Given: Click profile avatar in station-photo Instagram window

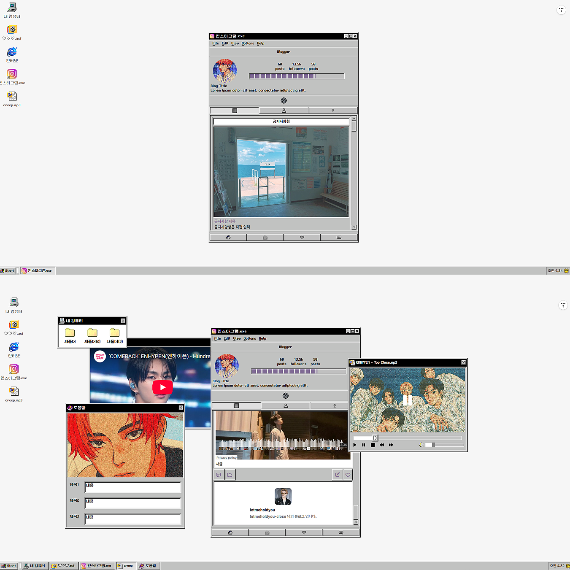Looking at the screenshot, I should coord(225,71).
